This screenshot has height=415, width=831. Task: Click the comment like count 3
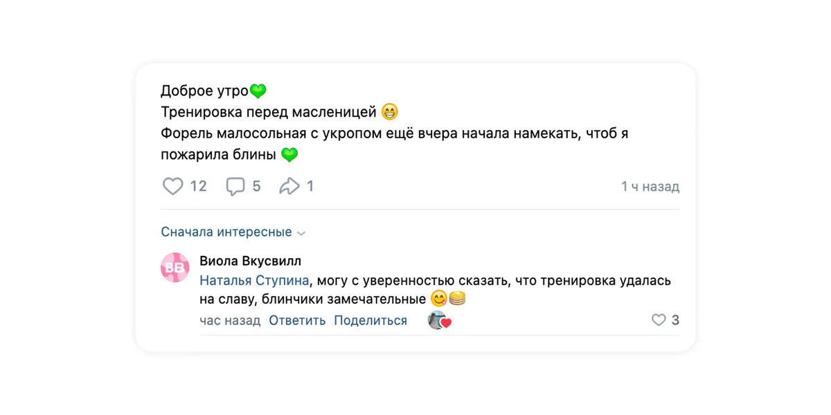coord(675,320)
